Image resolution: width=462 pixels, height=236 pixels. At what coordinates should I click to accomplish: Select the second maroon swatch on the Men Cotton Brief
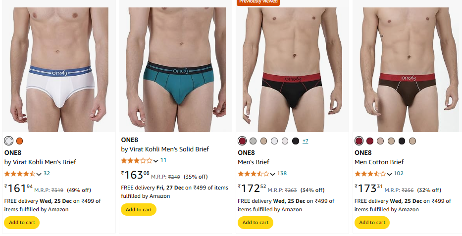point(370,141)
